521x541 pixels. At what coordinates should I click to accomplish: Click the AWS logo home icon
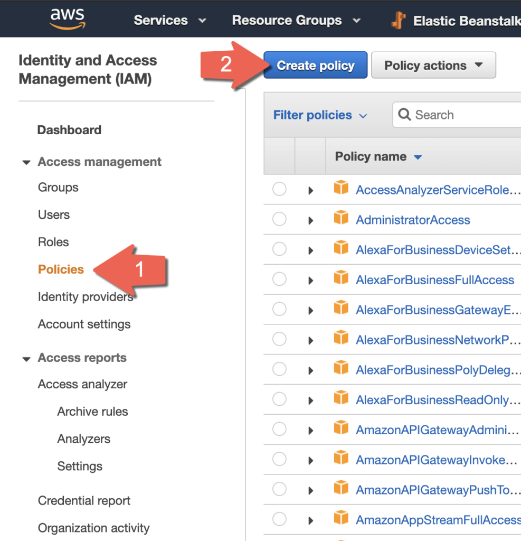pyautogui.click(x=67, y=19)
